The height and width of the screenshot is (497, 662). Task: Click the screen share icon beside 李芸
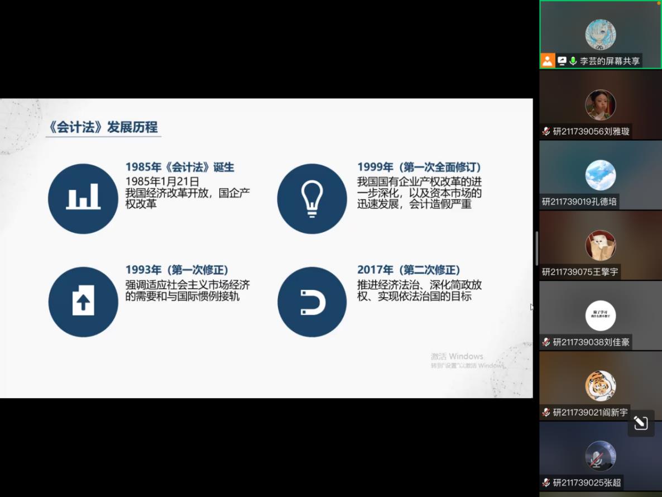coord(562,61)
